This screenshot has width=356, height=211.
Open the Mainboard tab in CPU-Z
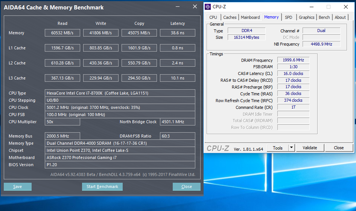pyautogui.click(x=250, y=17)
